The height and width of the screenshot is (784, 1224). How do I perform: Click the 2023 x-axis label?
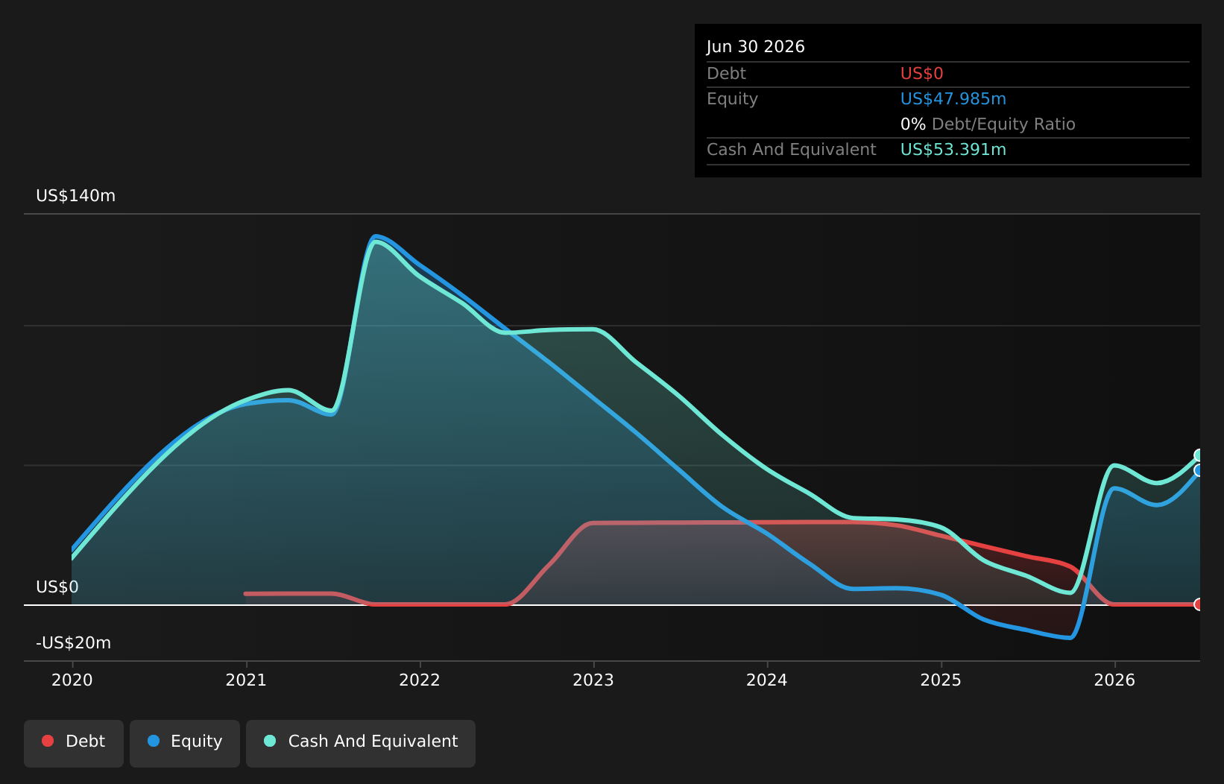pos(593,680)
